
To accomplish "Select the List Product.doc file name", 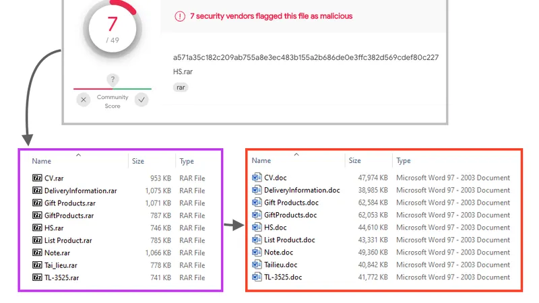I will pyautogui.click(x=290, y=240).
